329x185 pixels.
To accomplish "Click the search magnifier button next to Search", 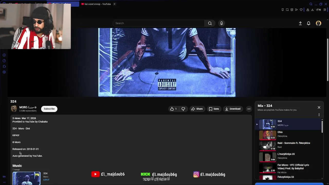I will (210, 23).
